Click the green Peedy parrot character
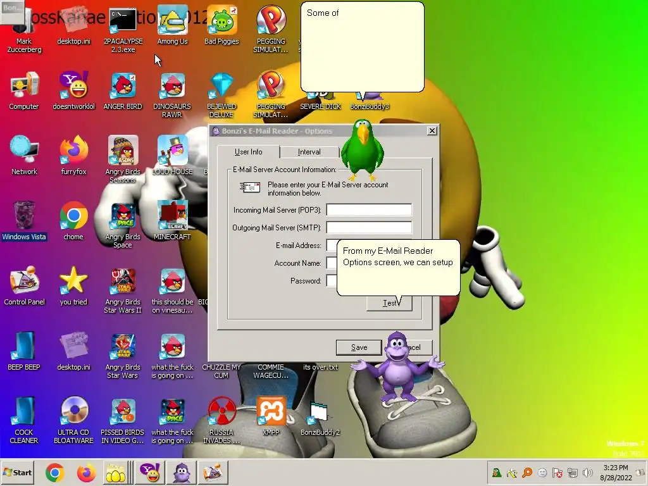This screenshot has height=486, width=648. 363,149
